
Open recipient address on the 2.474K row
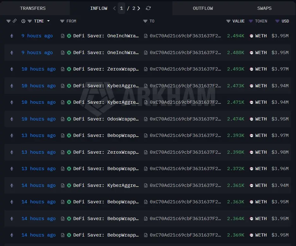click(x=185, y=119)
